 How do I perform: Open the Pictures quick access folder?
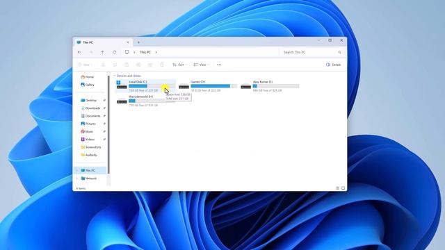tap(88, 124)
